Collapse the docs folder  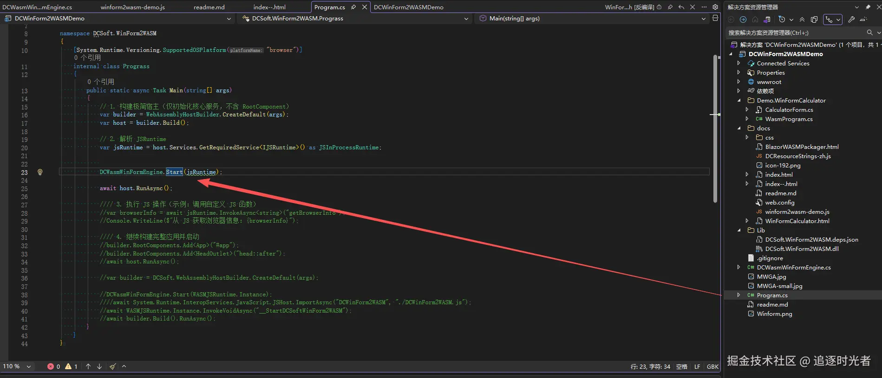738,128
